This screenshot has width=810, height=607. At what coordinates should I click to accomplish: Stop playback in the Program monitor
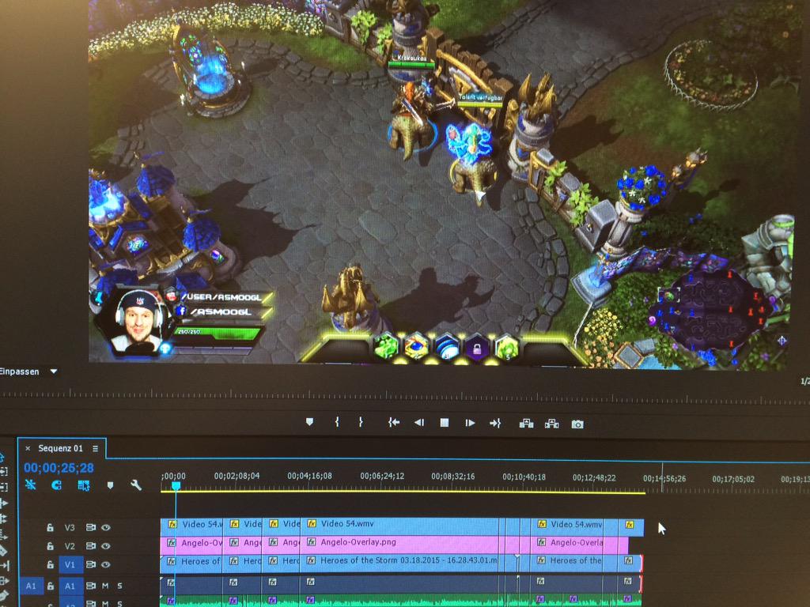(444, 423)
